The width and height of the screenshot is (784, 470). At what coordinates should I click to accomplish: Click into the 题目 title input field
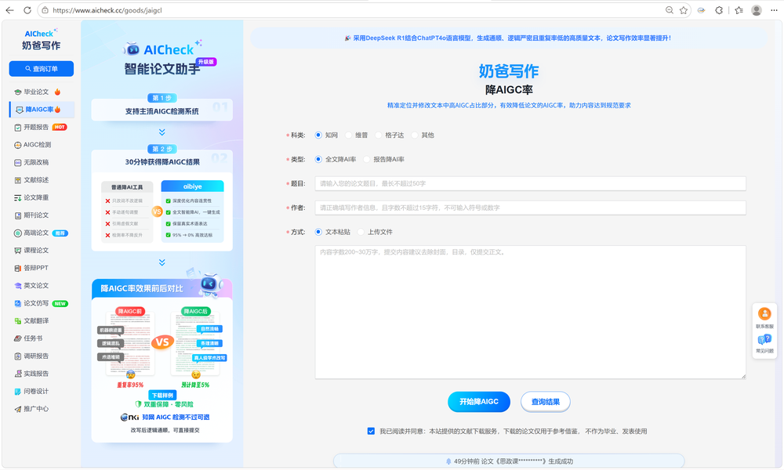[531, 183]
